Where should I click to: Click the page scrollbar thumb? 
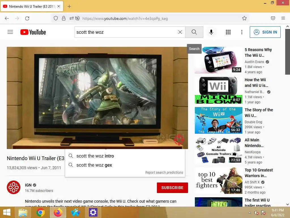pos(287,52)
